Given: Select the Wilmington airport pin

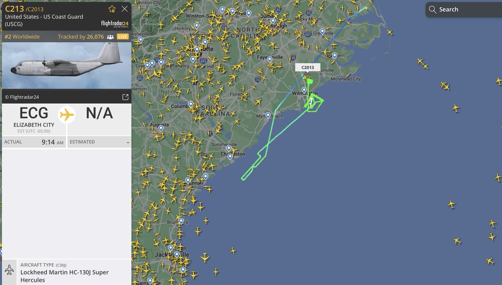Looking at the screenshot, I should point(304,90).
